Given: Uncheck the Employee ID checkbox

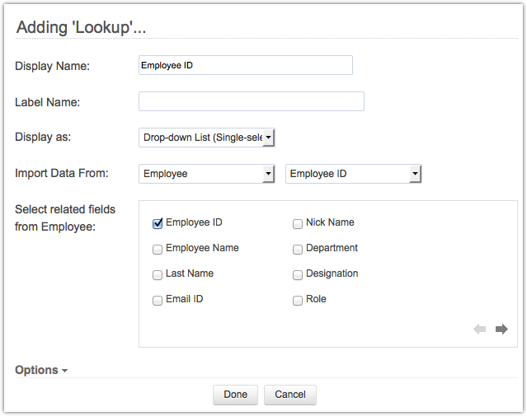Looking at the screenshot, I should point(158,223).
